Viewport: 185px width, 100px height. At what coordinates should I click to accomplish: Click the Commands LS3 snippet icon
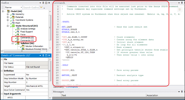point(18,40)
